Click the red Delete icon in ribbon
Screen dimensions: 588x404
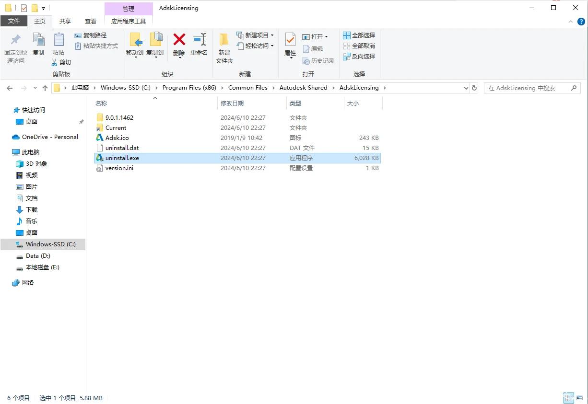point(179,40)
